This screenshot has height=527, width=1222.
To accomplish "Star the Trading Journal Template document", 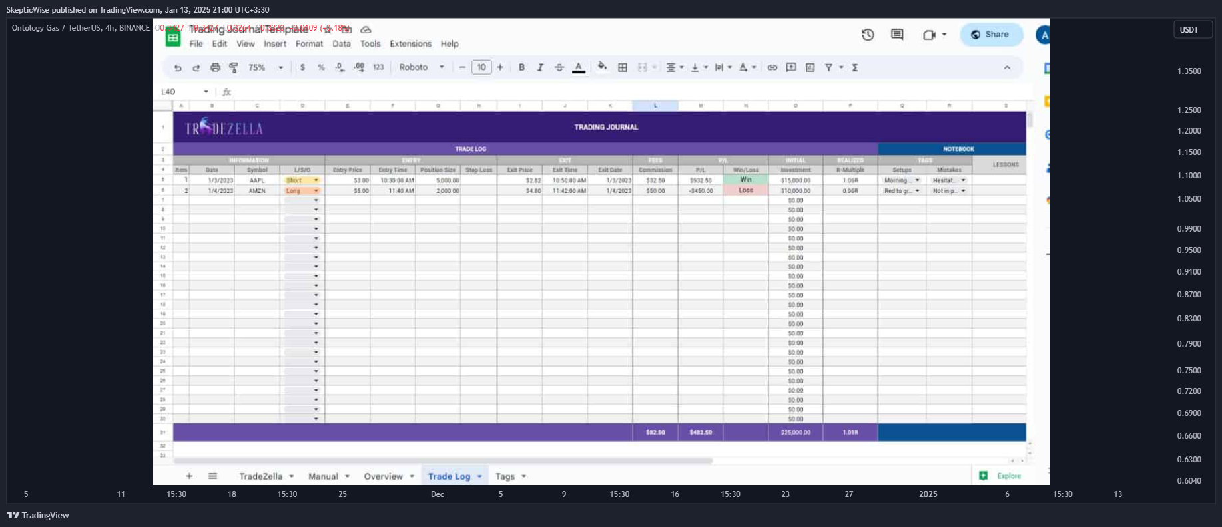I will 328,29.
